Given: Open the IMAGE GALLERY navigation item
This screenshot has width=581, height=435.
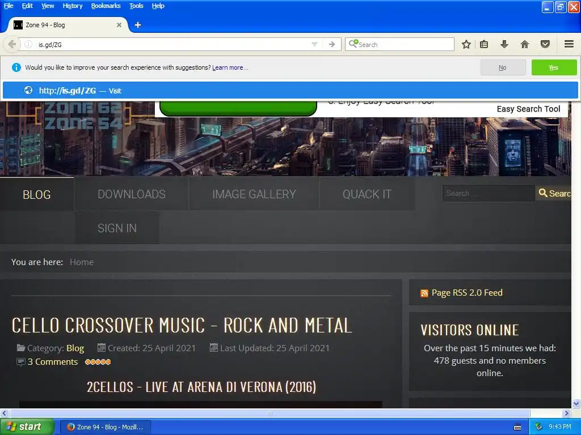Looking at the screenshot, I should pyautogui.click(x=254, y=194).
